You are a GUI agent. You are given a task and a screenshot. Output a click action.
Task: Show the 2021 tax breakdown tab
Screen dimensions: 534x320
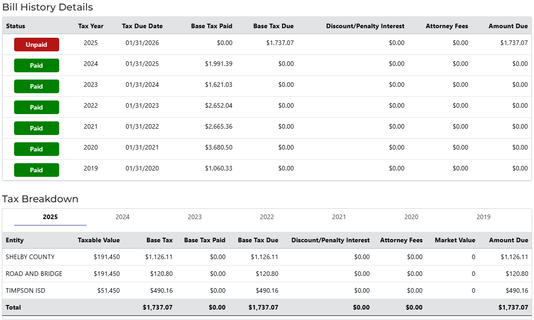[339, 217]
